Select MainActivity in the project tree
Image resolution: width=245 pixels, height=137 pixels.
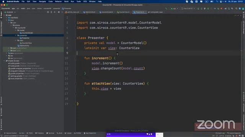click(23, 46)
